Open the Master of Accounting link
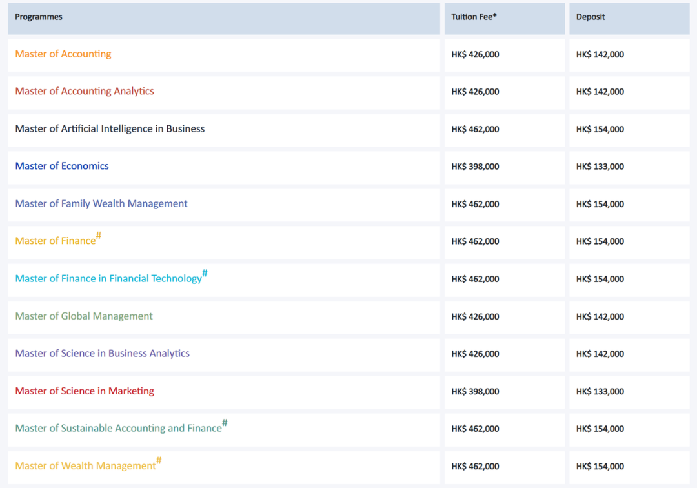 [63, 54]
